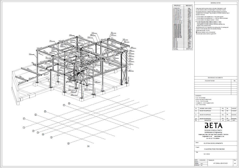Select grid bubble marker D
The image size is (239, 168).
click(x=45, y=112)
